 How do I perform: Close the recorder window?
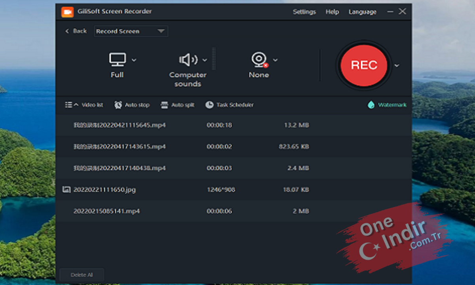click(402, 11)
